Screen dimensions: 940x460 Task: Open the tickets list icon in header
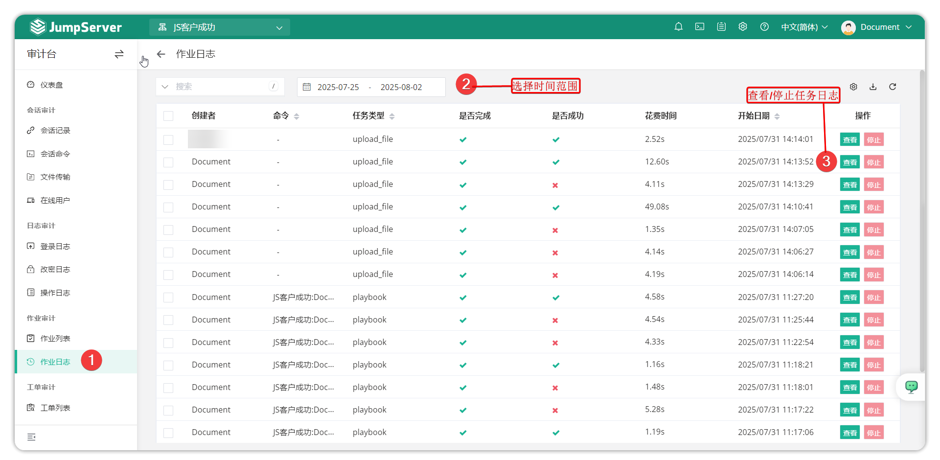(721, 27)
